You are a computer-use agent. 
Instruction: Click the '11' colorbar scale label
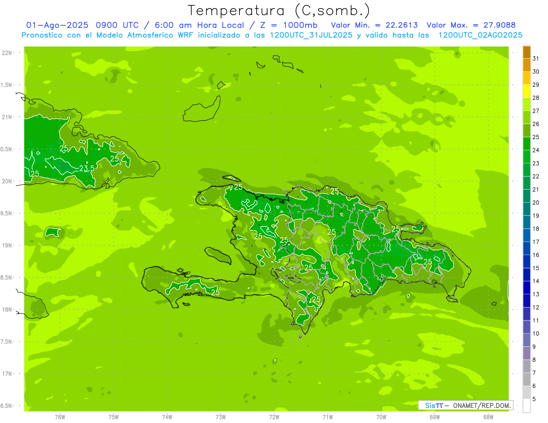536,320
